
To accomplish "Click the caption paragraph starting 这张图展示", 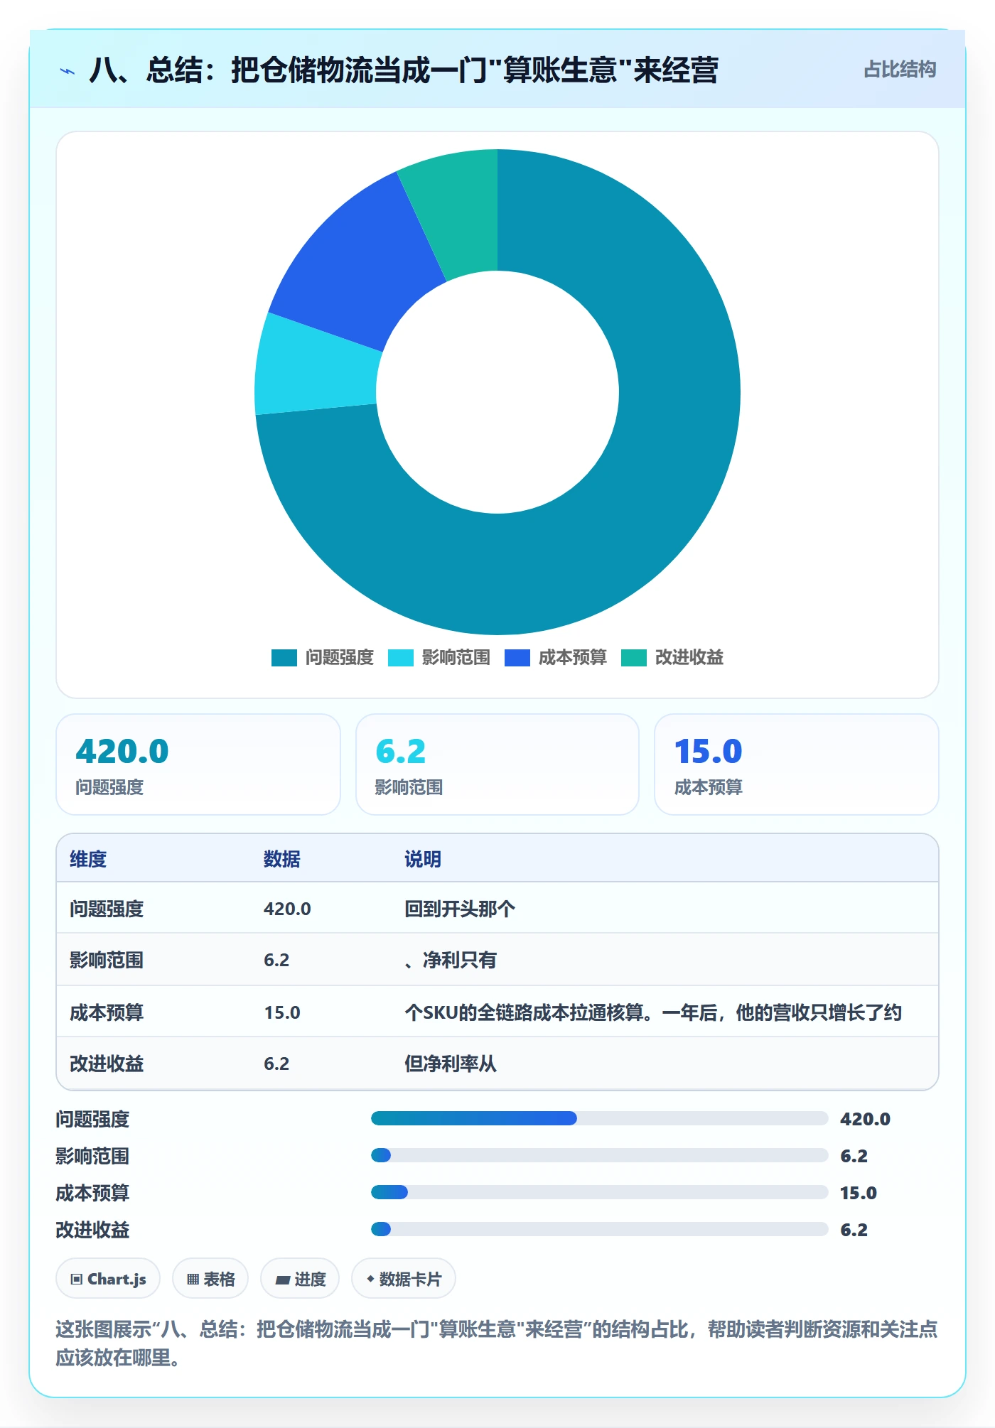I will [497, 1343].
